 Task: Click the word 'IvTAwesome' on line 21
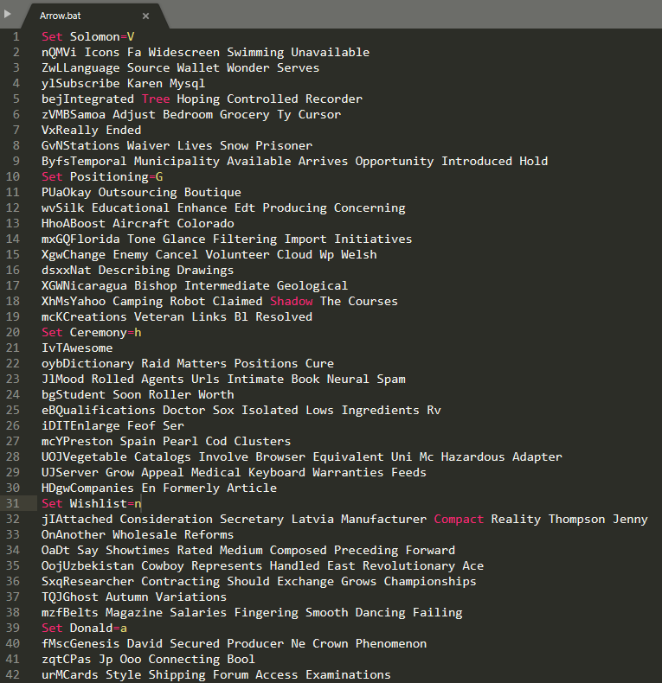pyautogui.click(x=77, y=348)
